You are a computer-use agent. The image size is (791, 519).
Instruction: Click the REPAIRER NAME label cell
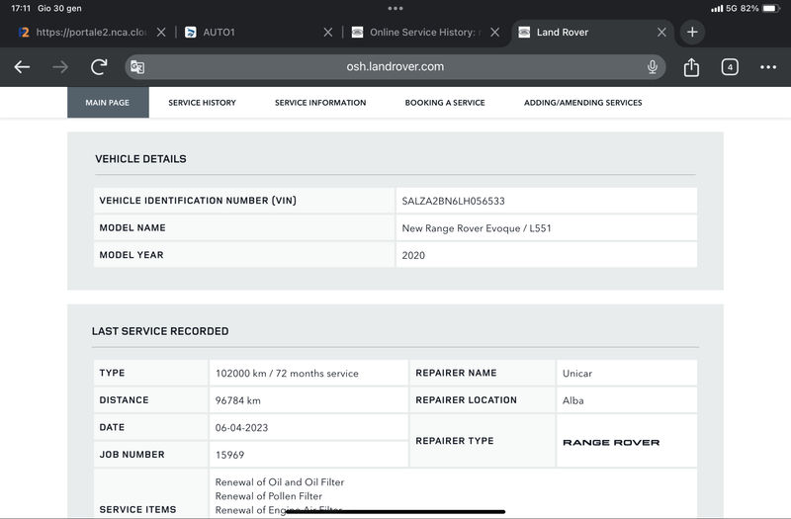click(483, 373)
